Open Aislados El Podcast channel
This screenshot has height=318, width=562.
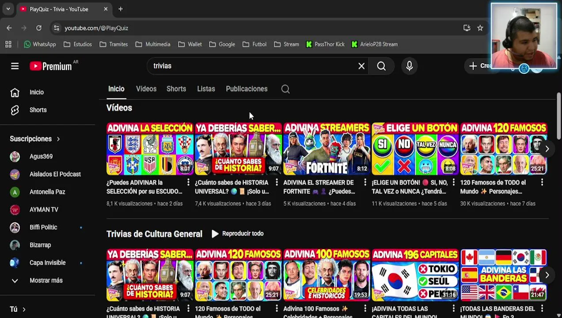click(55, 174)
